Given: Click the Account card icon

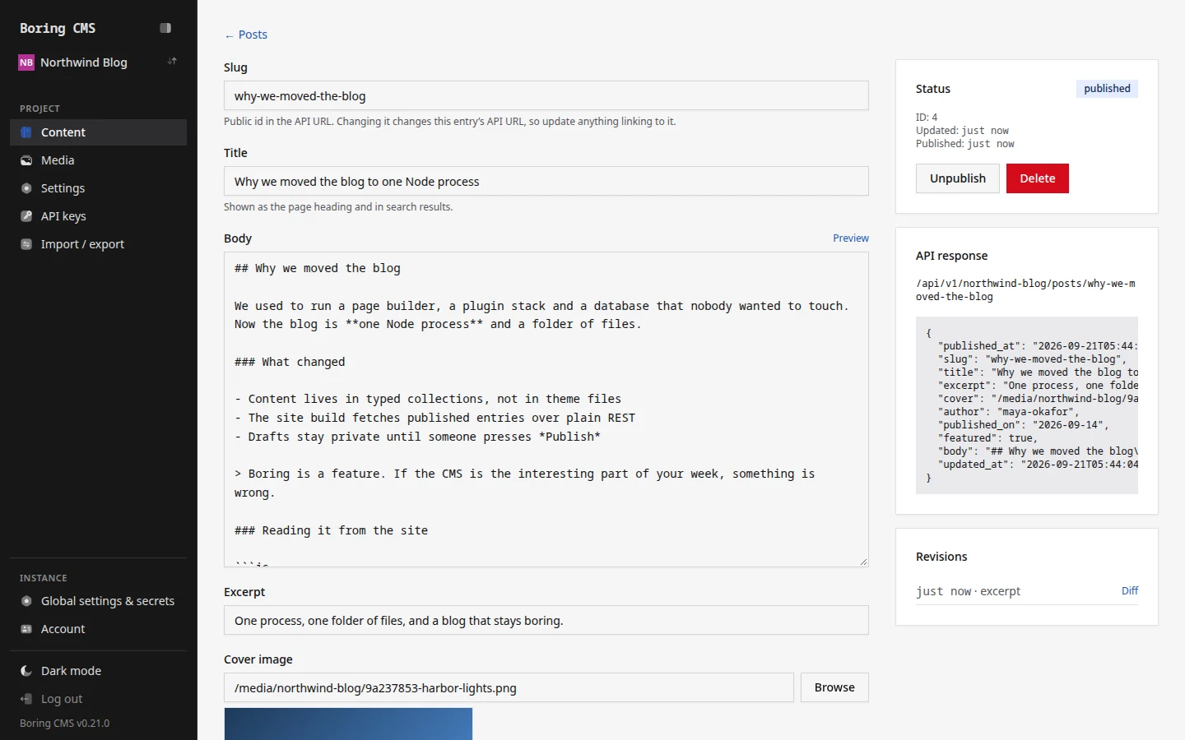Looking at the screenshot, I should [26, 629].
